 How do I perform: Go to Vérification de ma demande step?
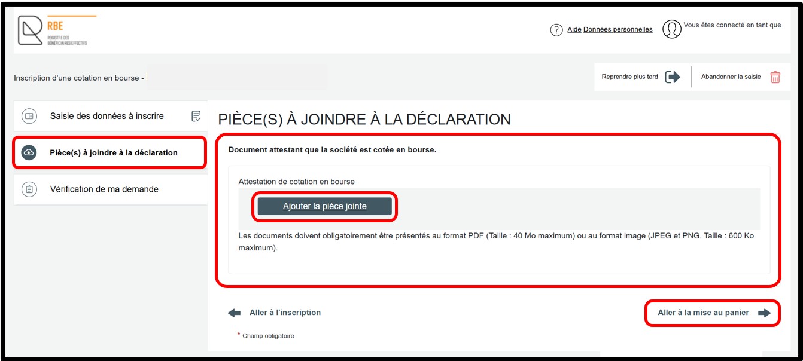(104, 189)
